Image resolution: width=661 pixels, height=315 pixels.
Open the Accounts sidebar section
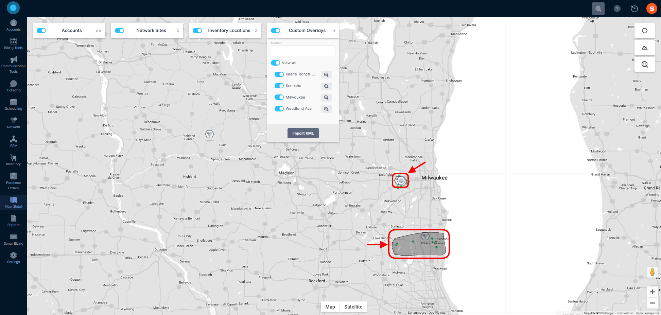pos(13,25)
